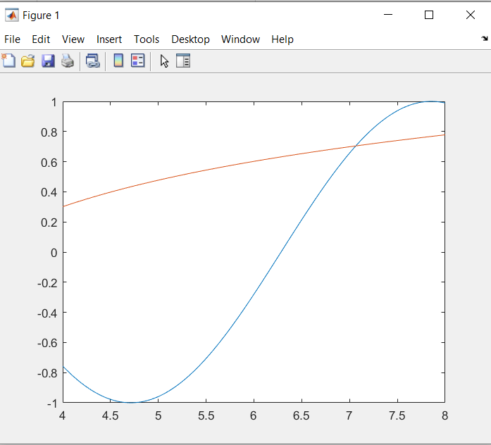Click the y-axis tick label 0.2

coord(49,222)
